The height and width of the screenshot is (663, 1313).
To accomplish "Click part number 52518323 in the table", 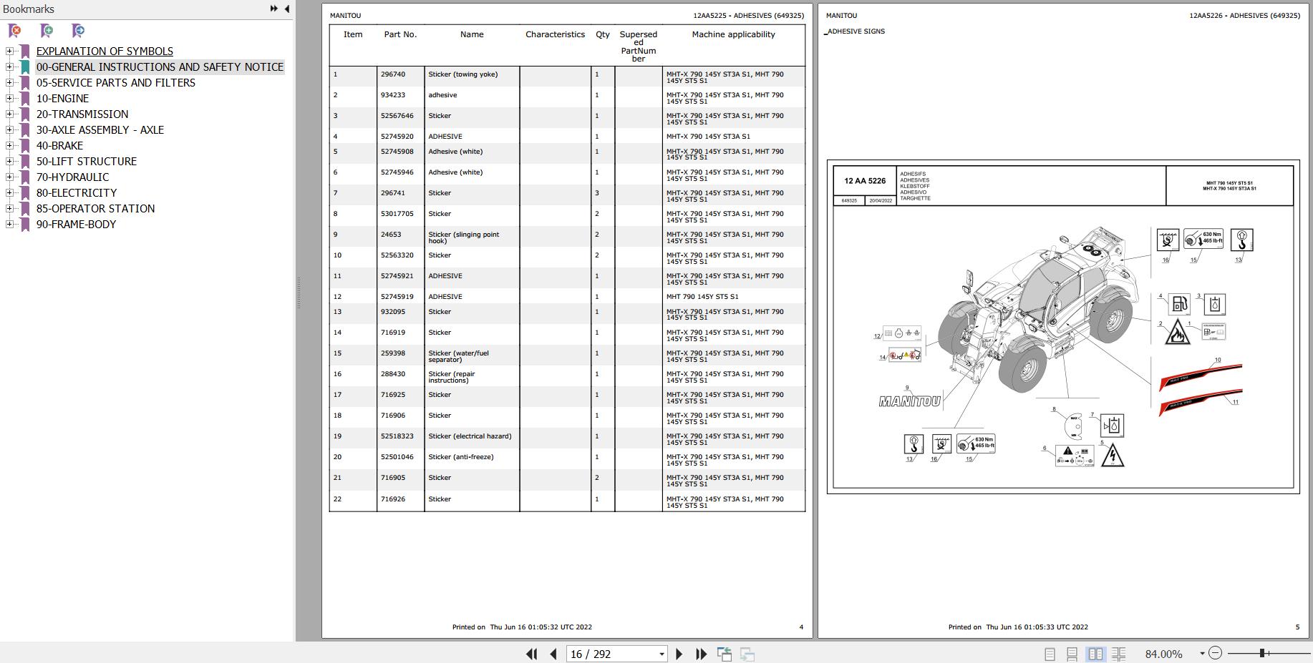I will [397, 436].
